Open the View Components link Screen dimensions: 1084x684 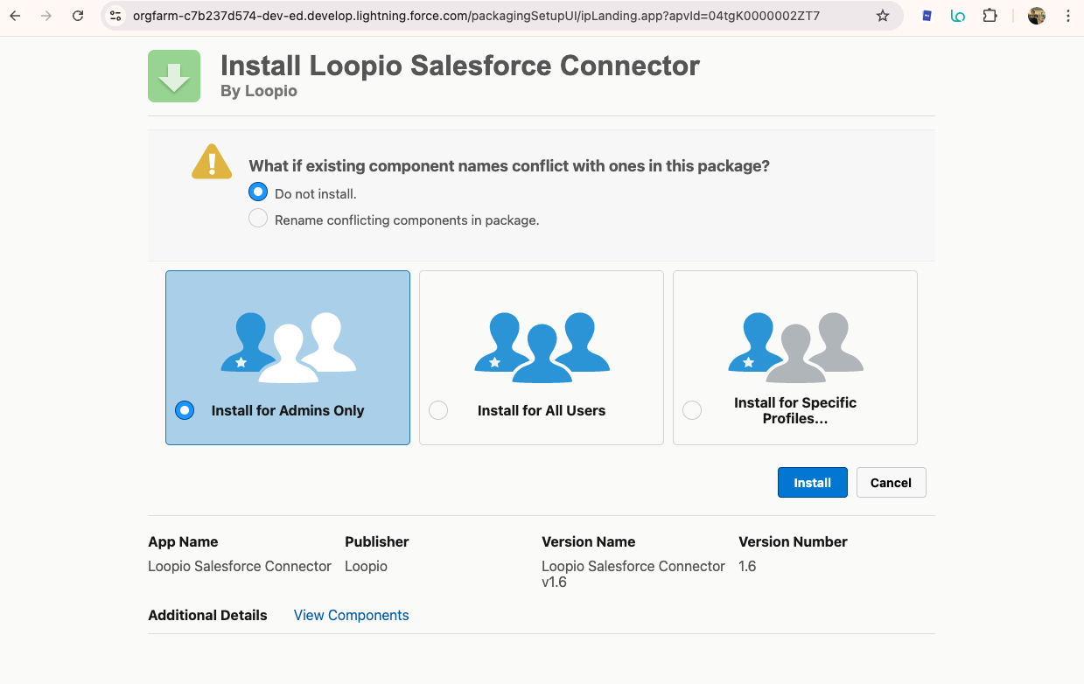click(351, 615)
